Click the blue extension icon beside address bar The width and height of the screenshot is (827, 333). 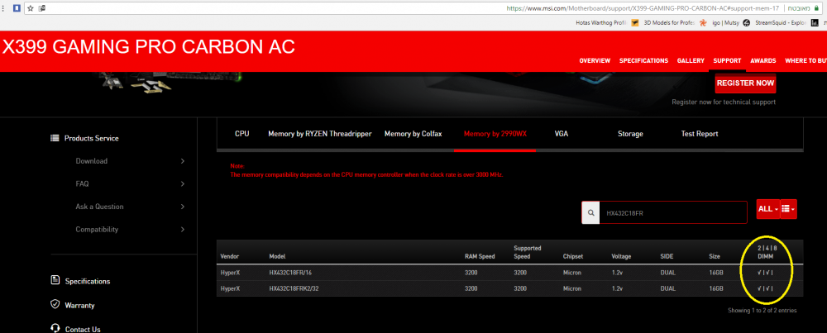pyautogui.click(x=17, y=8)
